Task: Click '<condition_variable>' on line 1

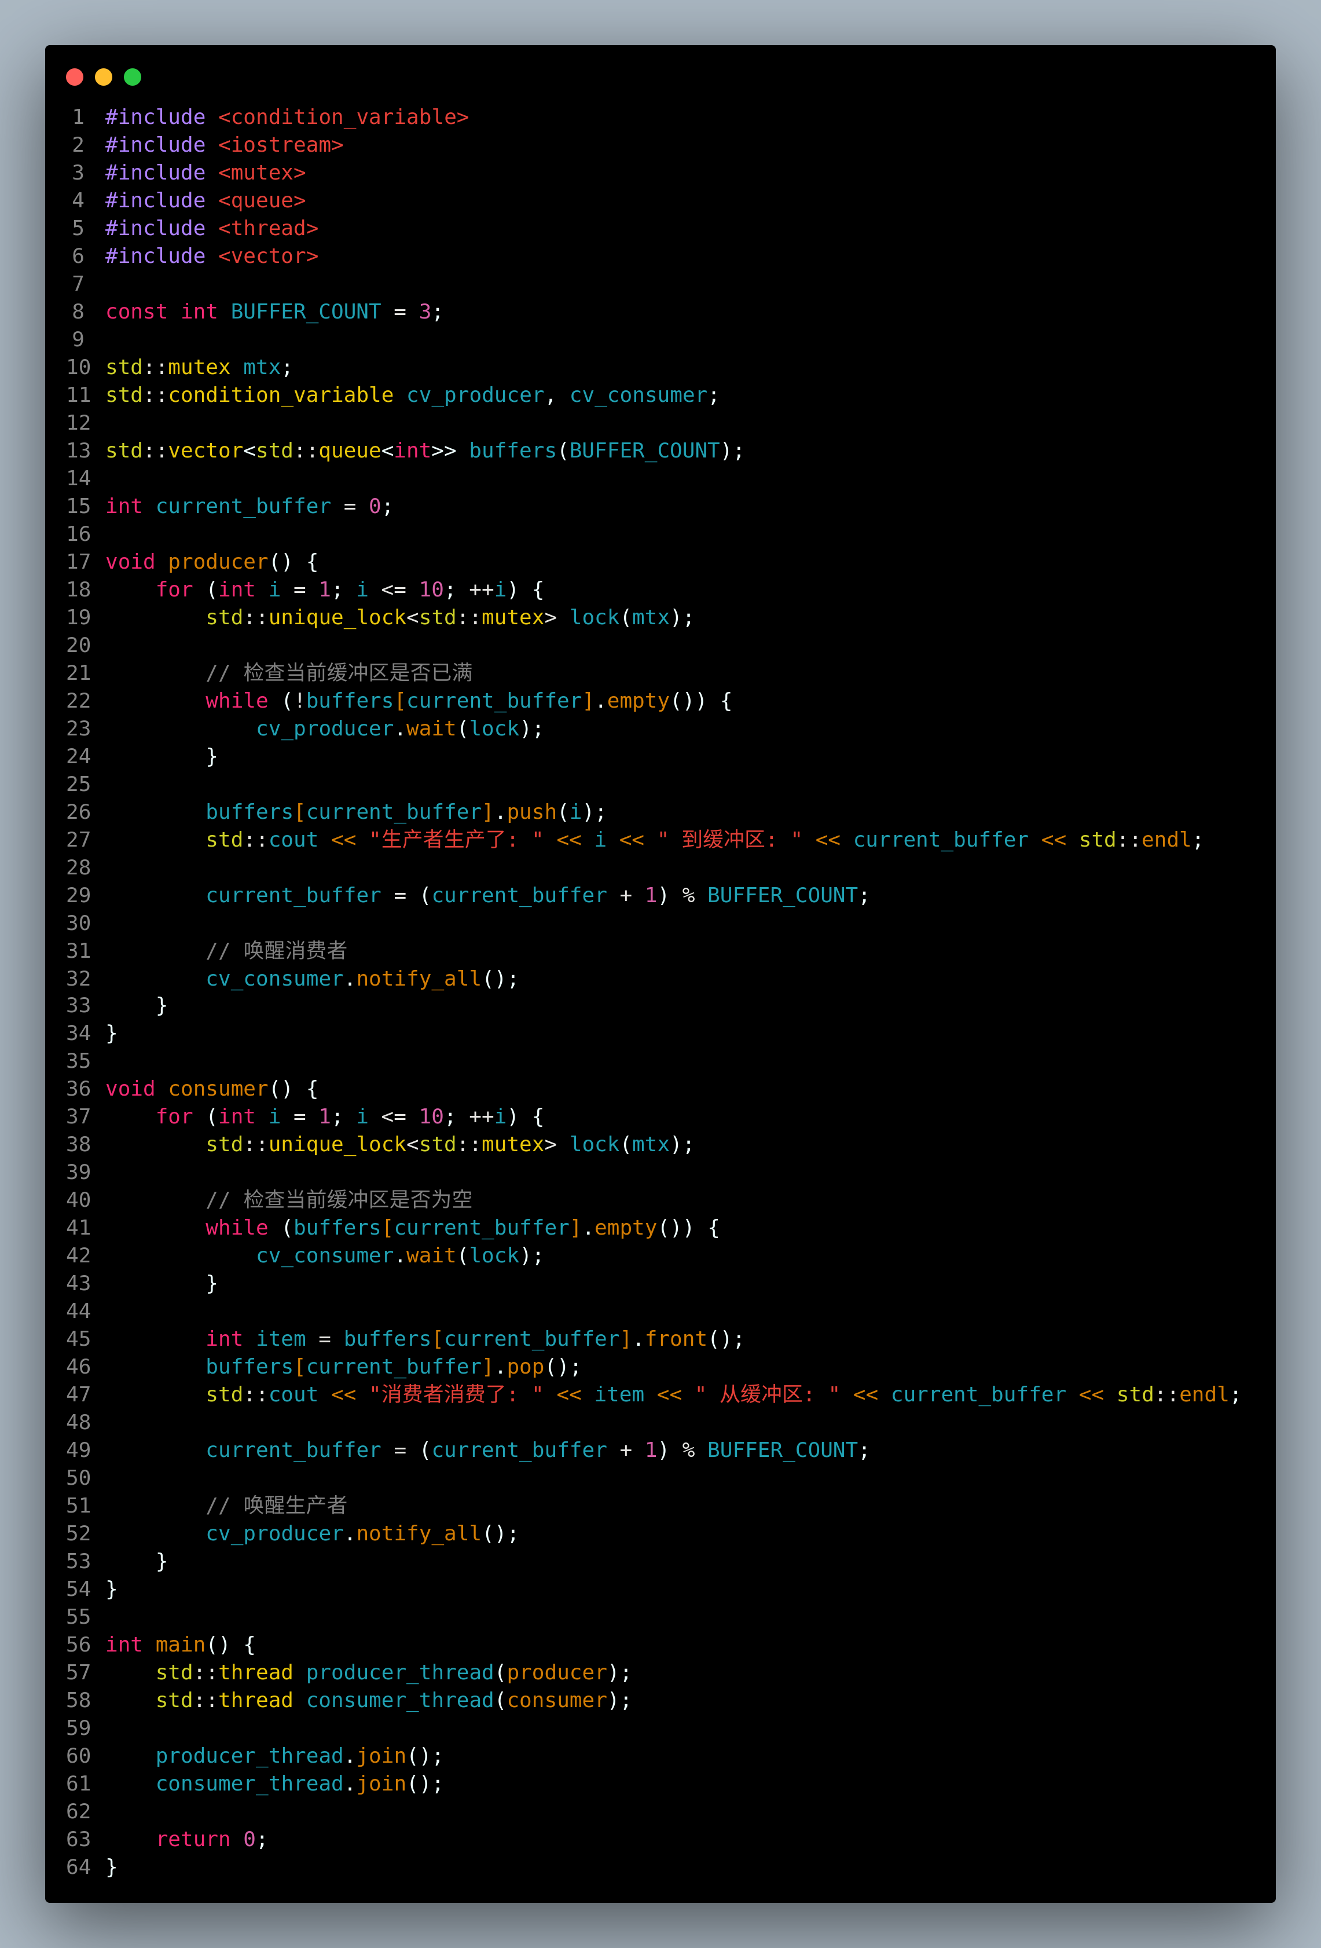Action: coord(343,118)
